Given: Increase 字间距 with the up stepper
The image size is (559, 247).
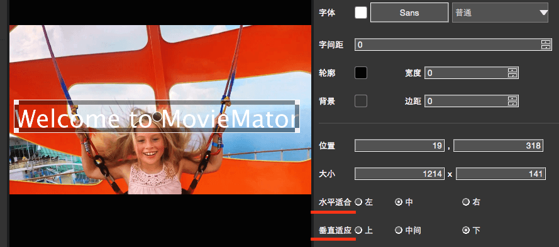Looking at the screenshot, I should point(546,42).
